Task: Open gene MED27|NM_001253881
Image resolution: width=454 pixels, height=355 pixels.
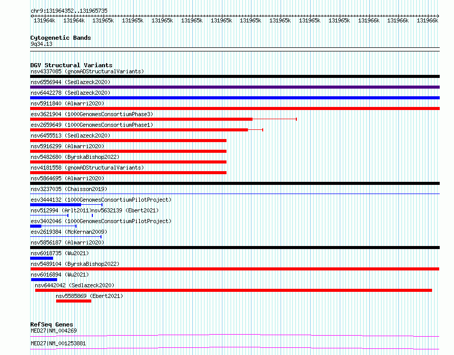Action: point(58,343)
